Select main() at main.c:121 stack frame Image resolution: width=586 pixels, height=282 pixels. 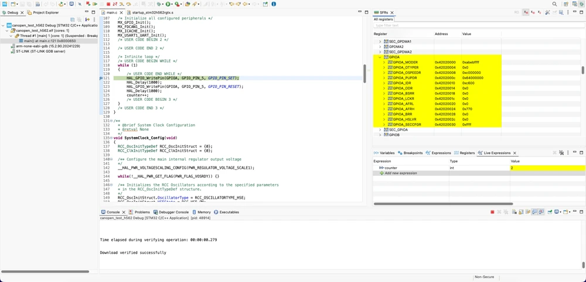(x=48, y=41)
